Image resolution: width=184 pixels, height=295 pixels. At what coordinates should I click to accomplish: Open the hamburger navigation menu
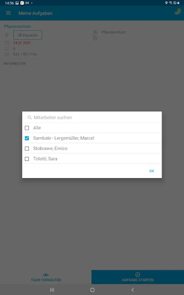[x=8, y=13]
